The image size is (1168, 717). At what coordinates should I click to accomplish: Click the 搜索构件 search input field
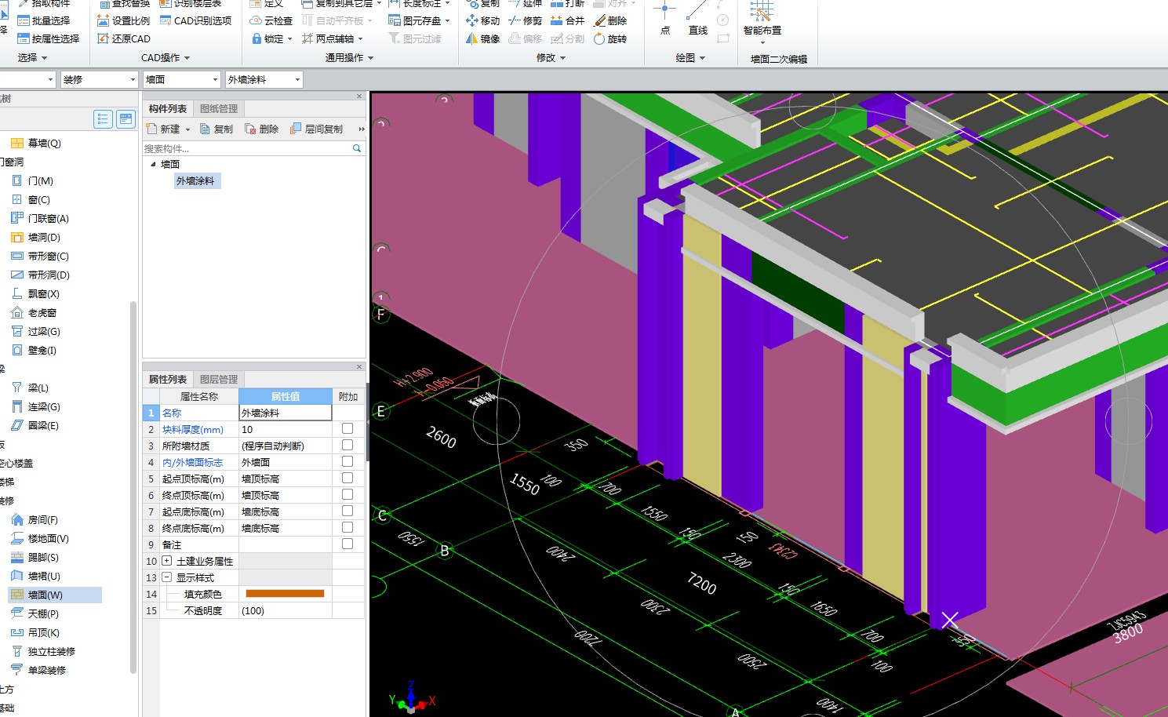click(x=246, y=148)
